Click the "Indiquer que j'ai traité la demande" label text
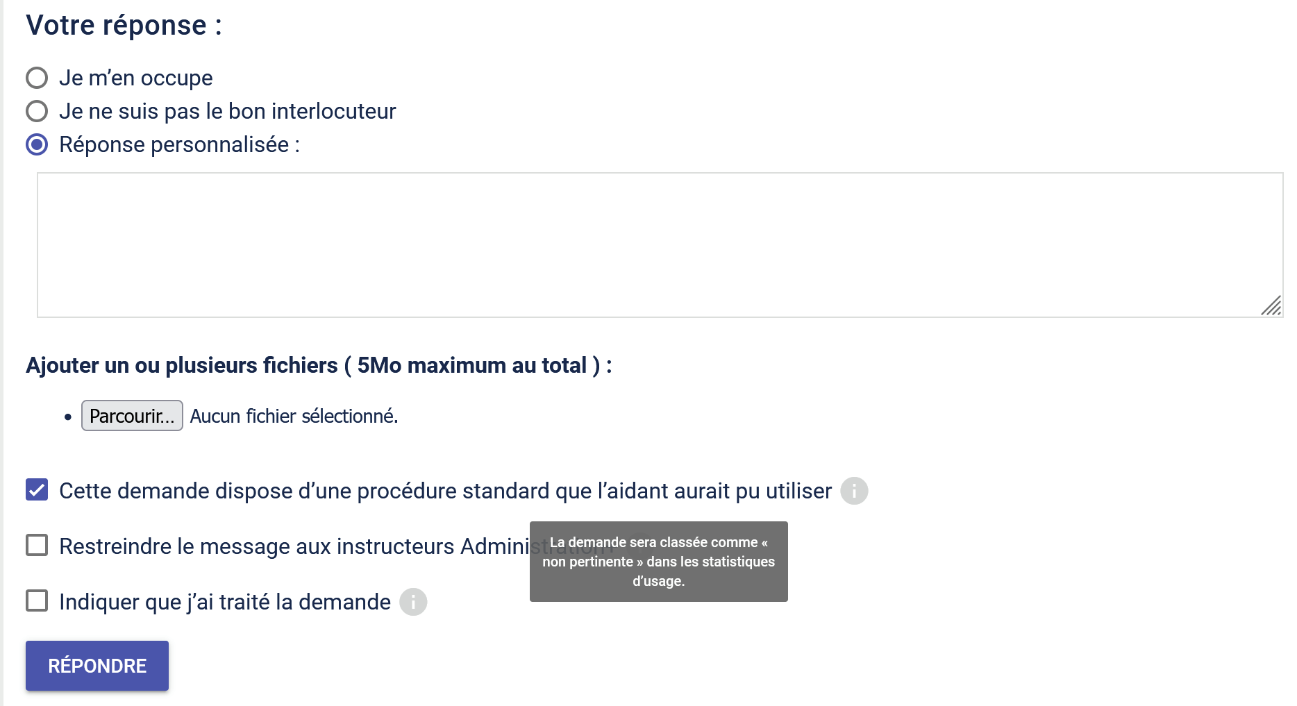Image resolution: width=1297 pixels, height=706 pixels. tap(225, 602)
